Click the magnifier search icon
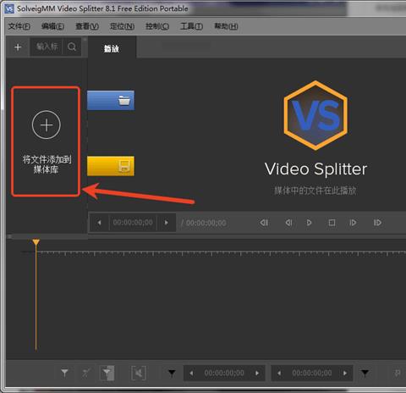Image resolution: width=406 pixels, height=393 pixels. 72,47
